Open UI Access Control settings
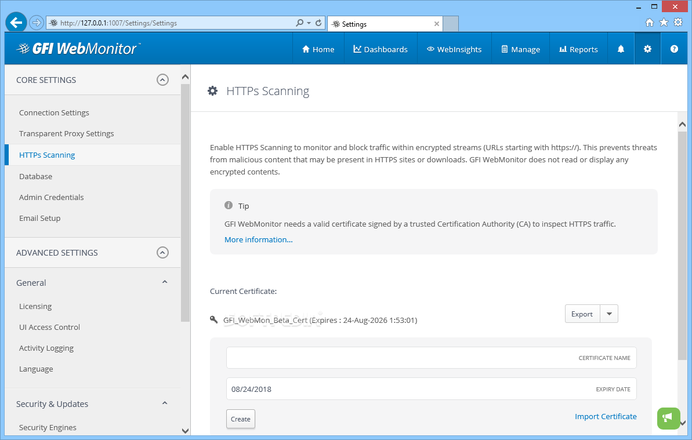 point(49,327)
